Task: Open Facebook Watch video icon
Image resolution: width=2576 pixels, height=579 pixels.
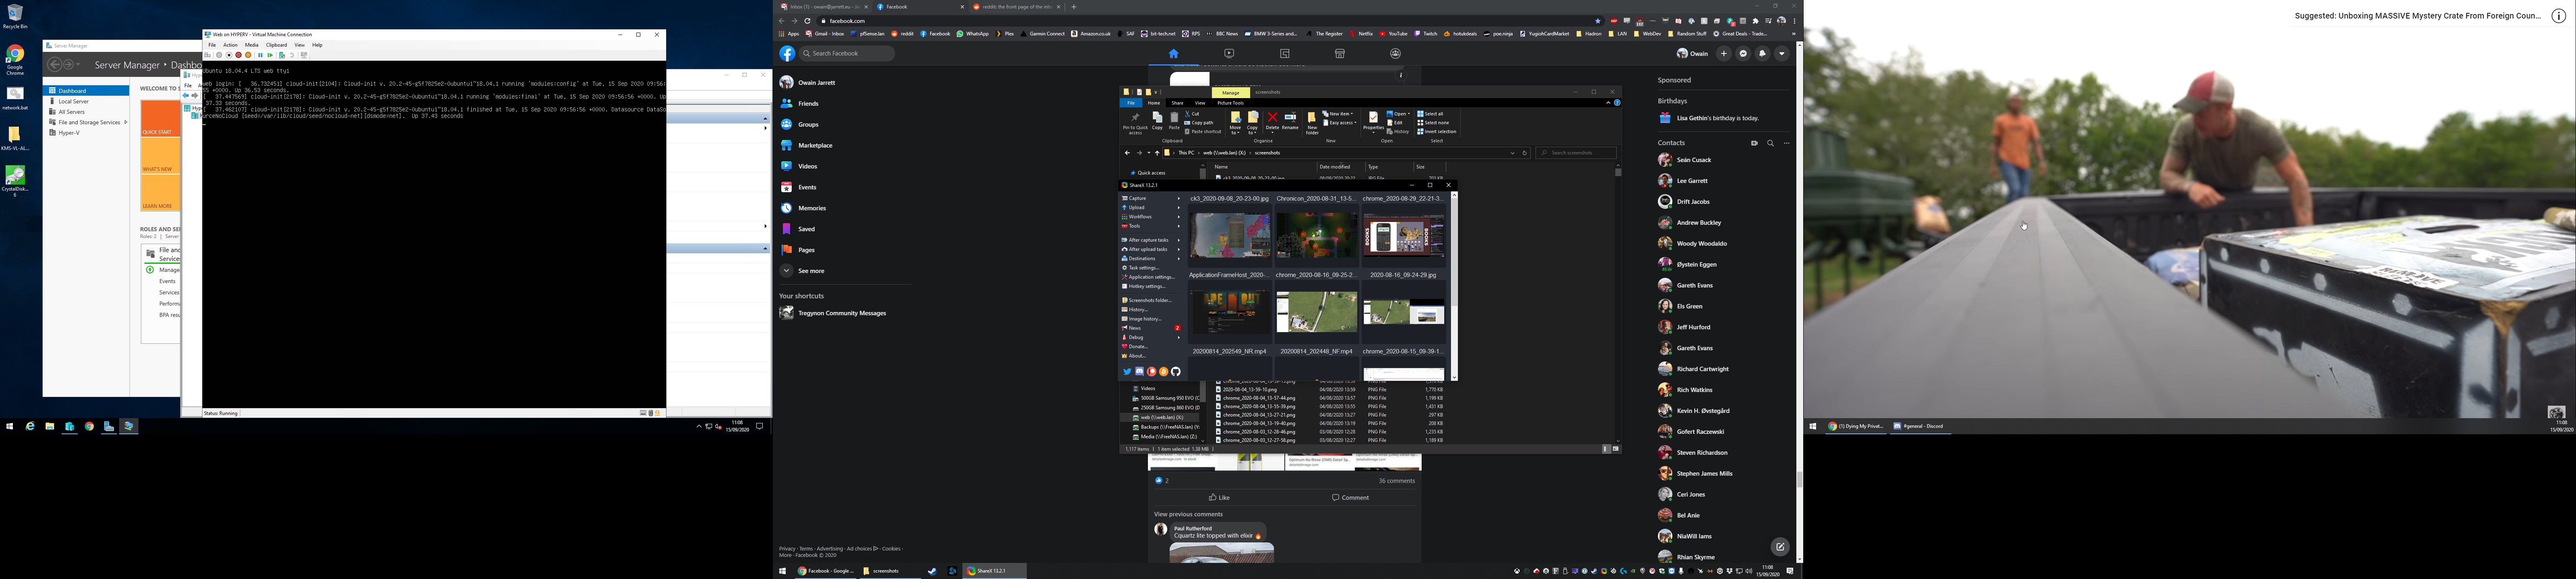Action: pyautogui.click(x=1229, y=54)
